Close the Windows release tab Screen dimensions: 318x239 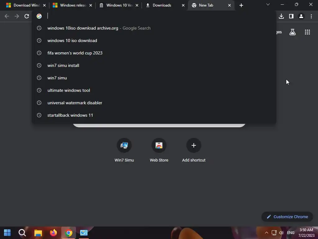[91, 5]
